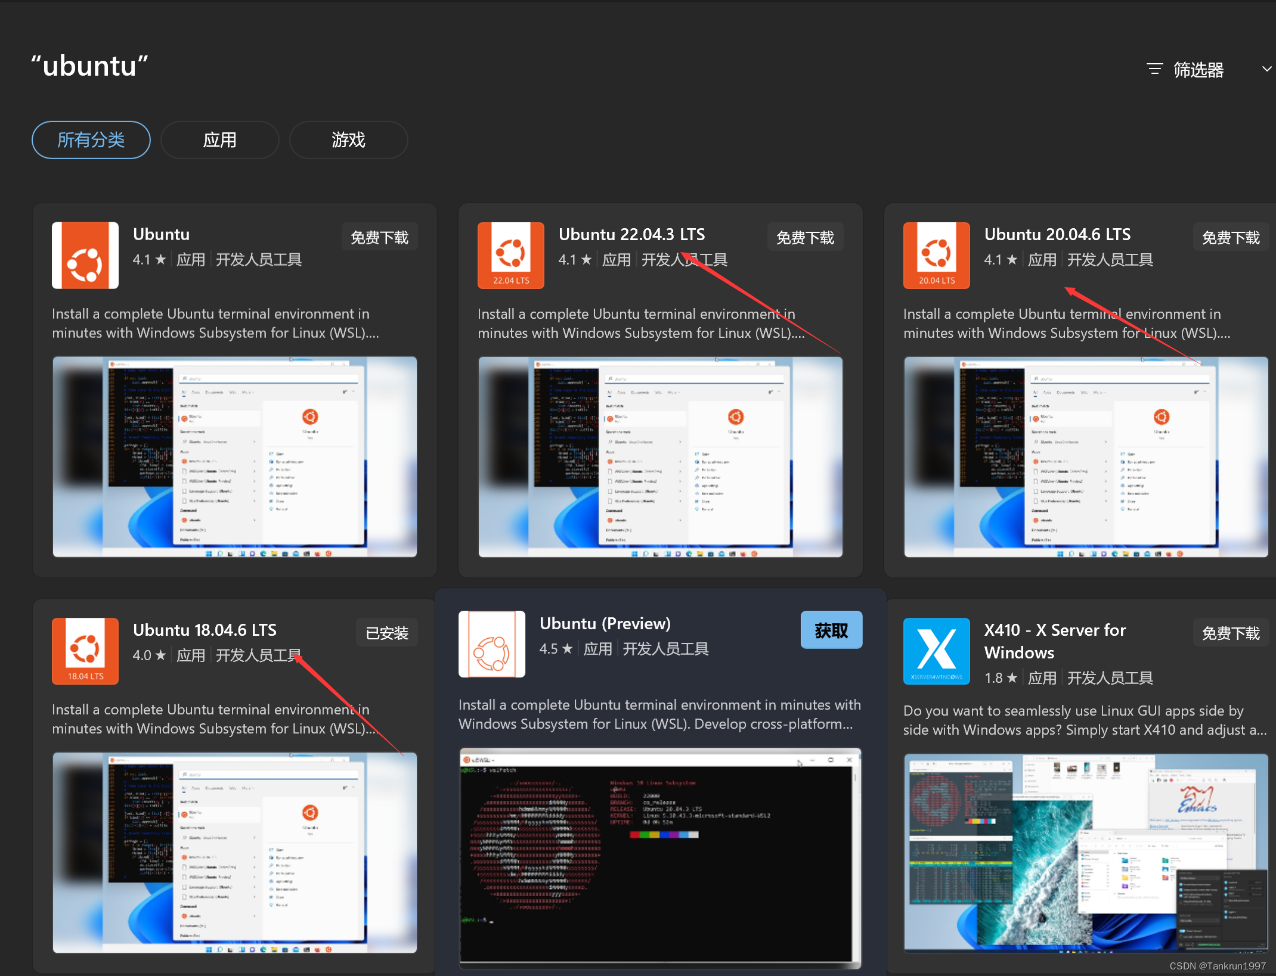This screenshot has width=1276, height=976.
Task: Click the Ubuntu 22.04 LTS icon
Action: point(510,255)
